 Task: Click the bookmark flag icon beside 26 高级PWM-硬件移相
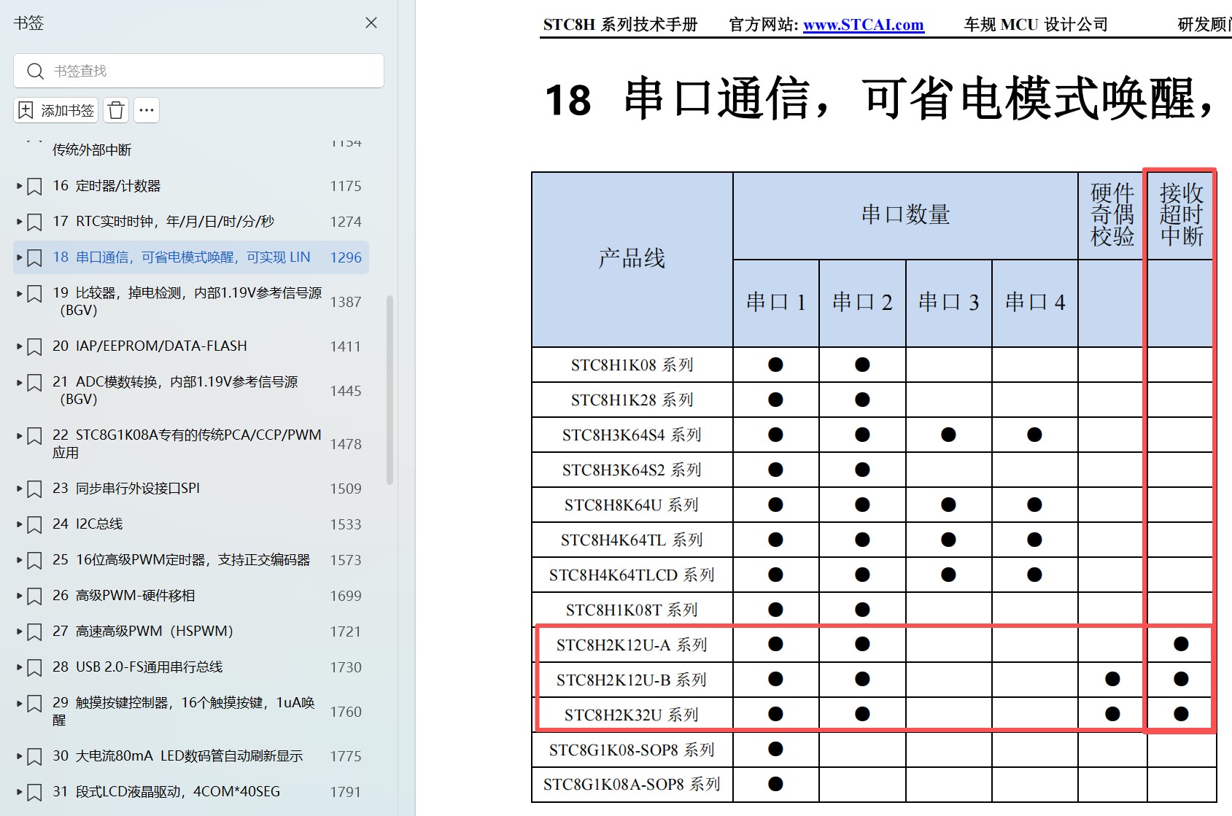pyautogui.click(x=34, y=595)
